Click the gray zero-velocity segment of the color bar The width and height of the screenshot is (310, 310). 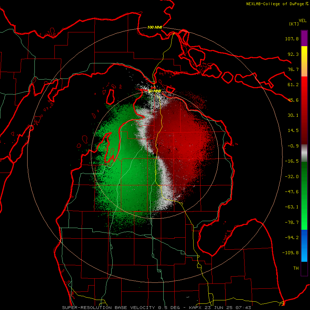coord(304,153)
